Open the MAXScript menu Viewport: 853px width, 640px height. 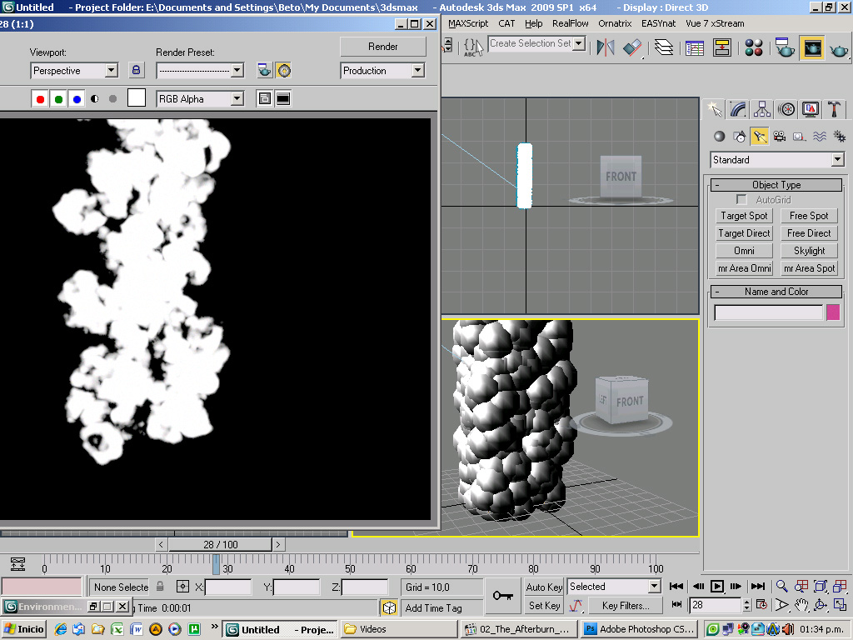[468, 23]
